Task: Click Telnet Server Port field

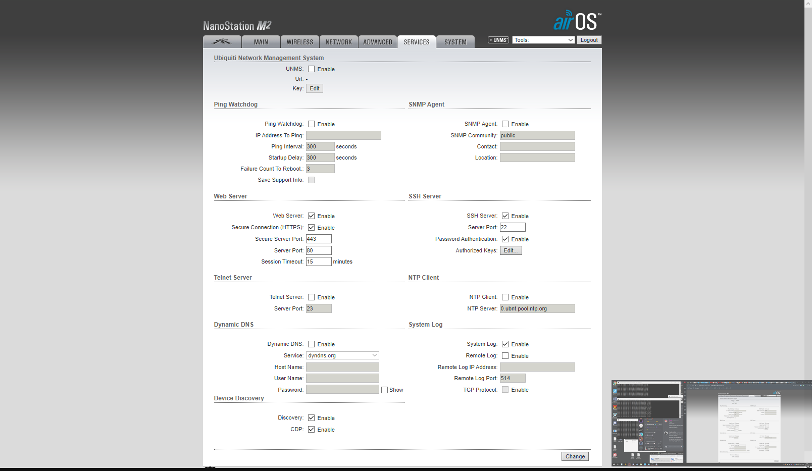Action: (x=319, y=308)
